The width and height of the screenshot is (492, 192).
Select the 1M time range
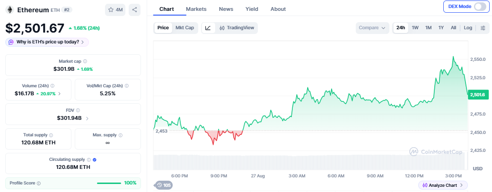tap(428, 28)
